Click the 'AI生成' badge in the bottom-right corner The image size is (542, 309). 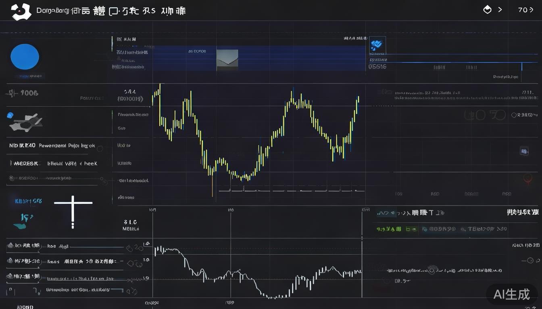(x=511, y=294)
